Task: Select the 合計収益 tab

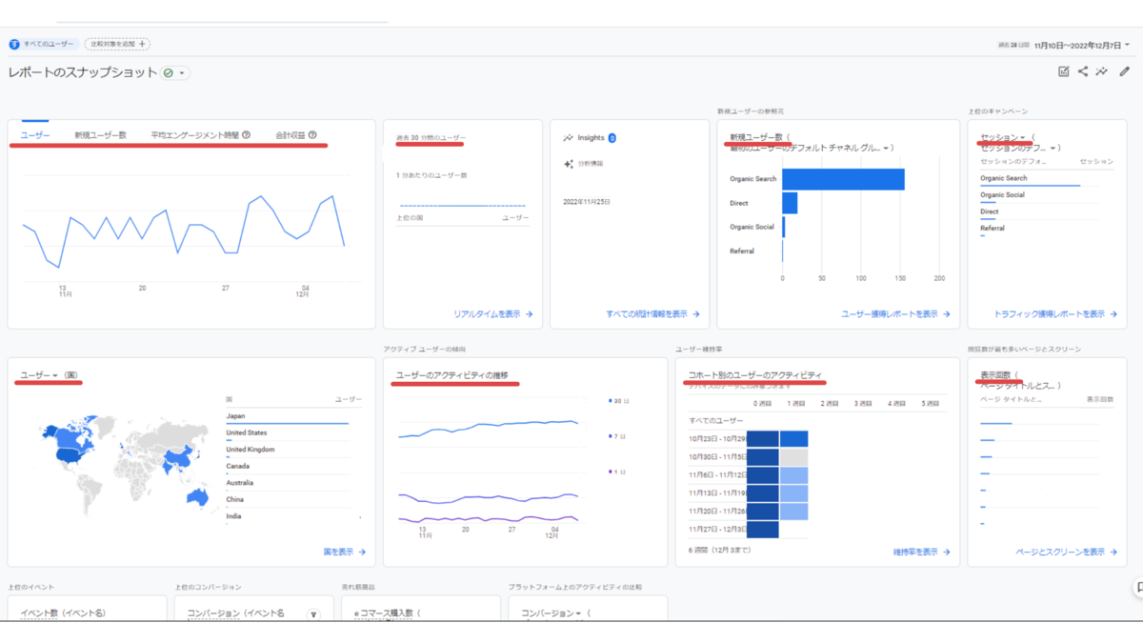Action: coord(291,135)
